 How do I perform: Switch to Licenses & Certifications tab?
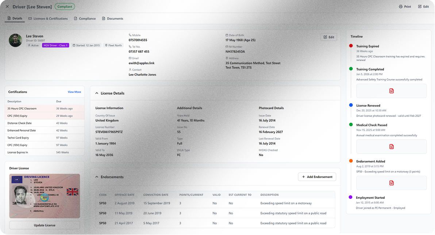tap(48, 19)
